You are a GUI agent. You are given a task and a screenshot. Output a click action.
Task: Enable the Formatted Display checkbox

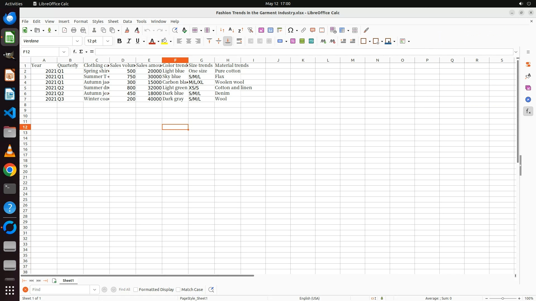coord(136,290)
